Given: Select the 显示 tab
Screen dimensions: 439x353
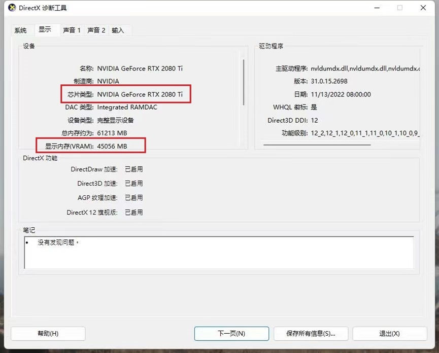Looking at the screenshot, I should point(45,30).
